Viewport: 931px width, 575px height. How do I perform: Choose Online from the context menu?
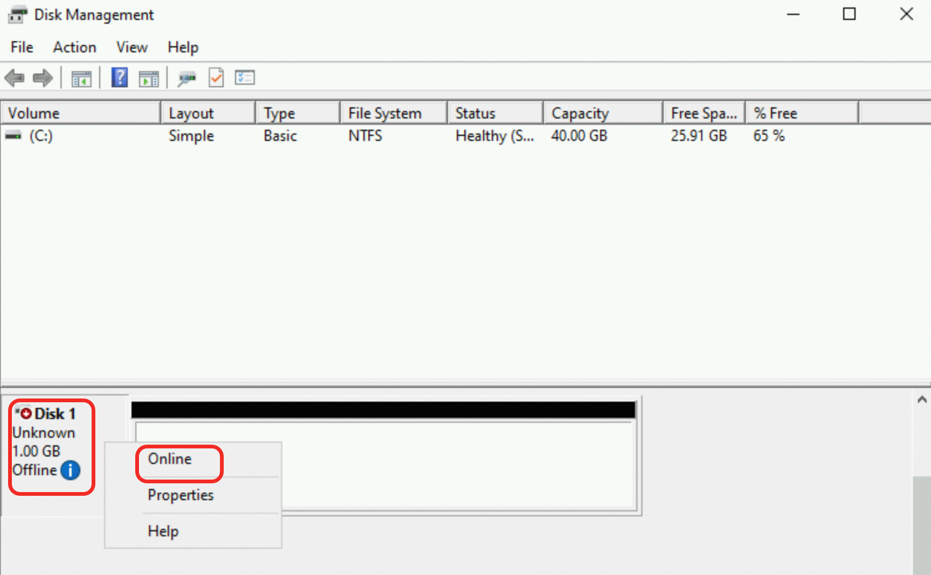pos(193,459)
